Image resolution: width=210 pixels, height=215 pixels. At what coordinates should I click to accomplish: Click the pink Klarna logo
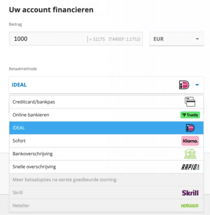tap(190, 141)
